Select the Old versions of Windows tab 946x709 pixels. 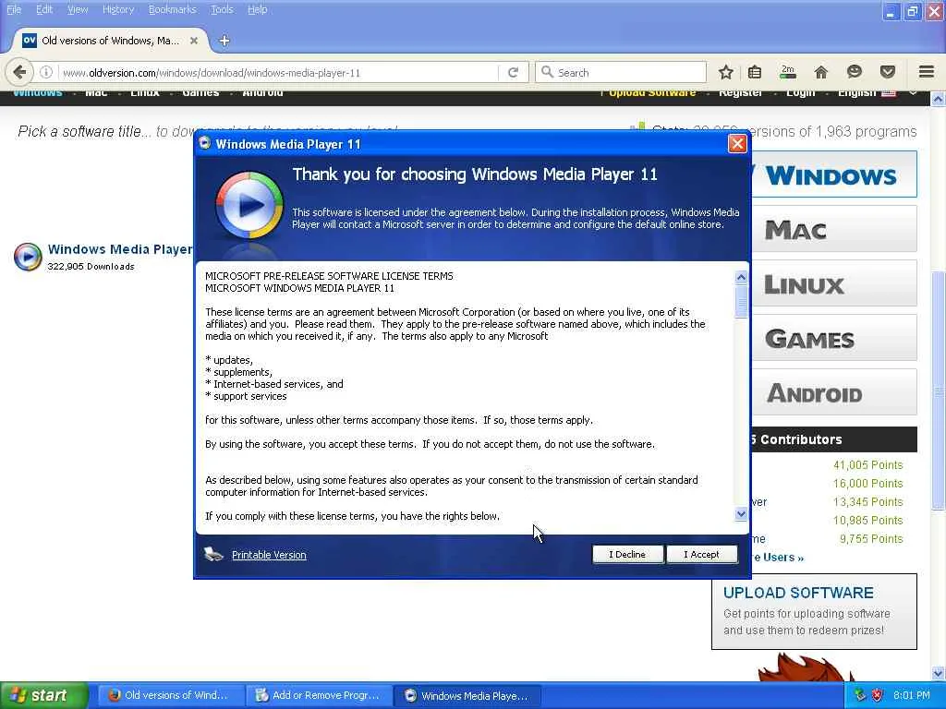110,41
